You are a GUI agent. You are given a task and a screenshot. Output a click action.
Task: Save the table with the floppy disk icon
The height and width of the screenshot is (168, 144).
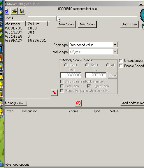(22, 11)
